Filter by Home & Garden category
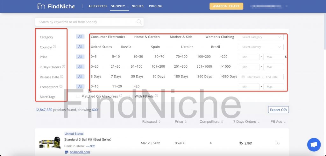 (x=147, y=37)
